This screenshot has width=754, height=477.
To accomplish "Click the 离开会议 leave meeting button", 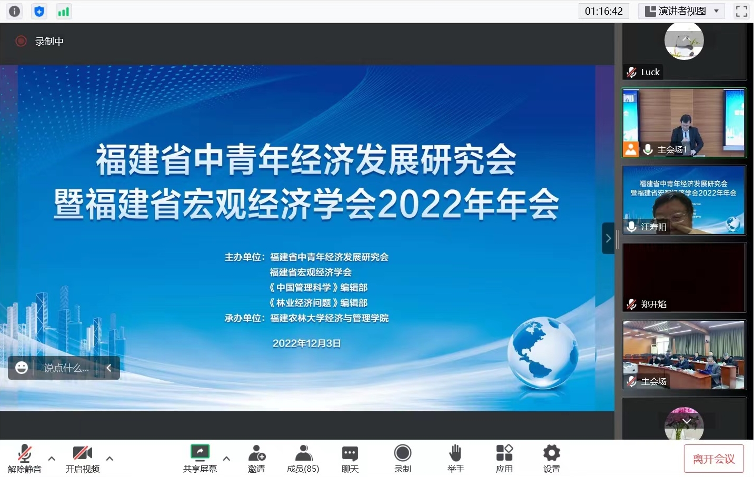I will pos(713,459).
